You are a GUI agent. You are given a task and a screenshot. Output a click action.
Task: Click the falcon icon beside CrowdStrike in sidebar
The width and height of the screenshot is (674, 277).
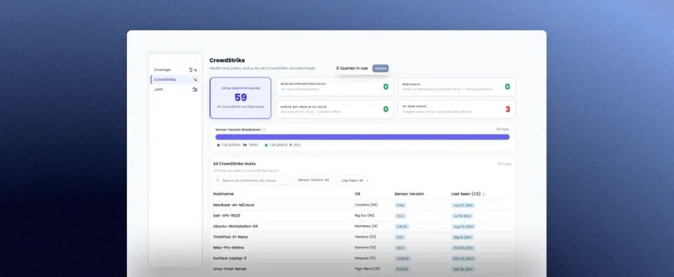[x=195, y=79]
